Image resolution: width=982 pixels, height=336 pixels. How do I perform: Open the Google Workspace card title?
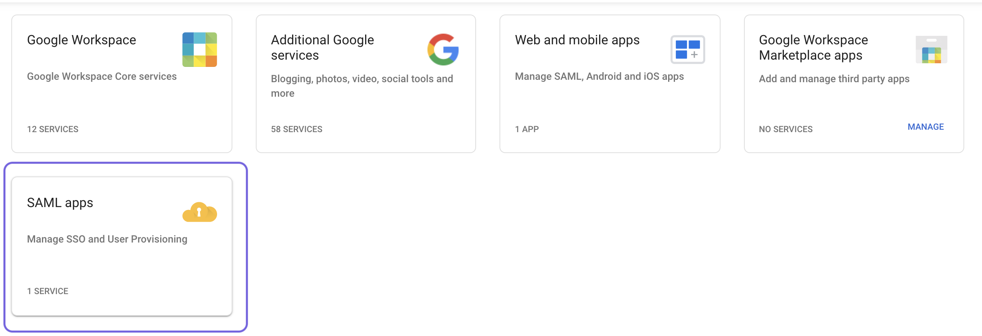pos(81,40)
